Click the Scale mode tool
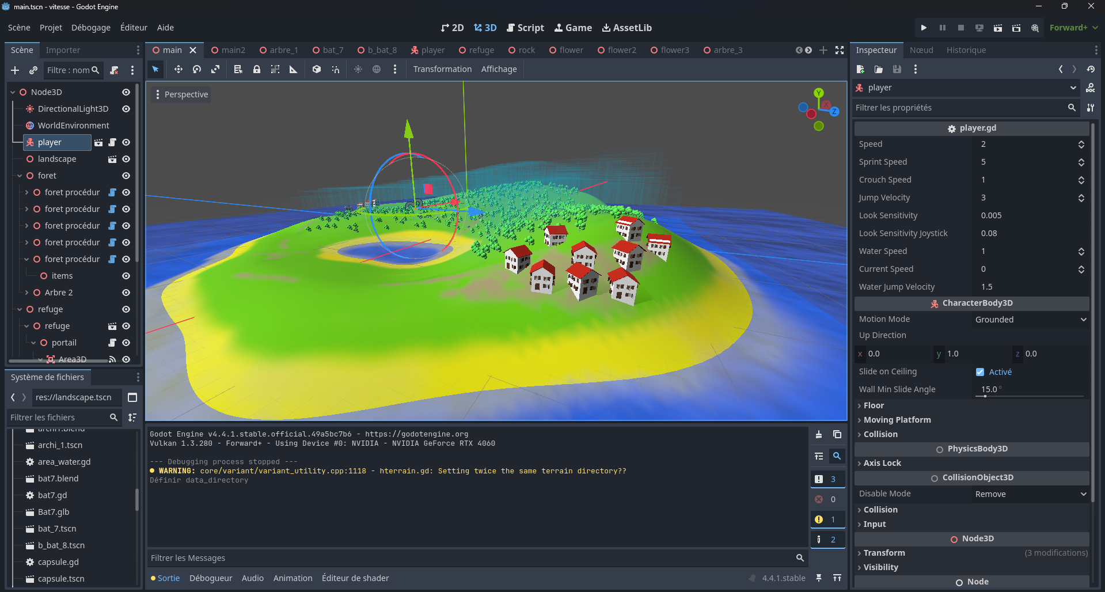This screenshot has width=1105, height=592. [215, 69]
